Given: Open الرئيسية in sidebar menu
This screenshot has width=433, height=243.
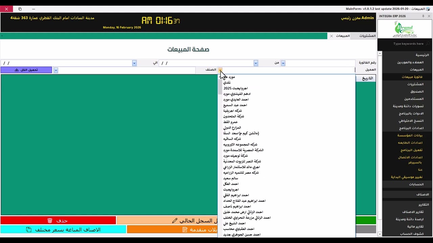Looking at the screenshot, I should [422, 55].
